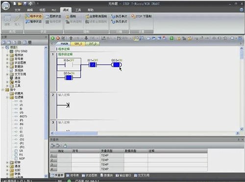
Task: Toggle 图表状态 chart status button
Action: 53,16
